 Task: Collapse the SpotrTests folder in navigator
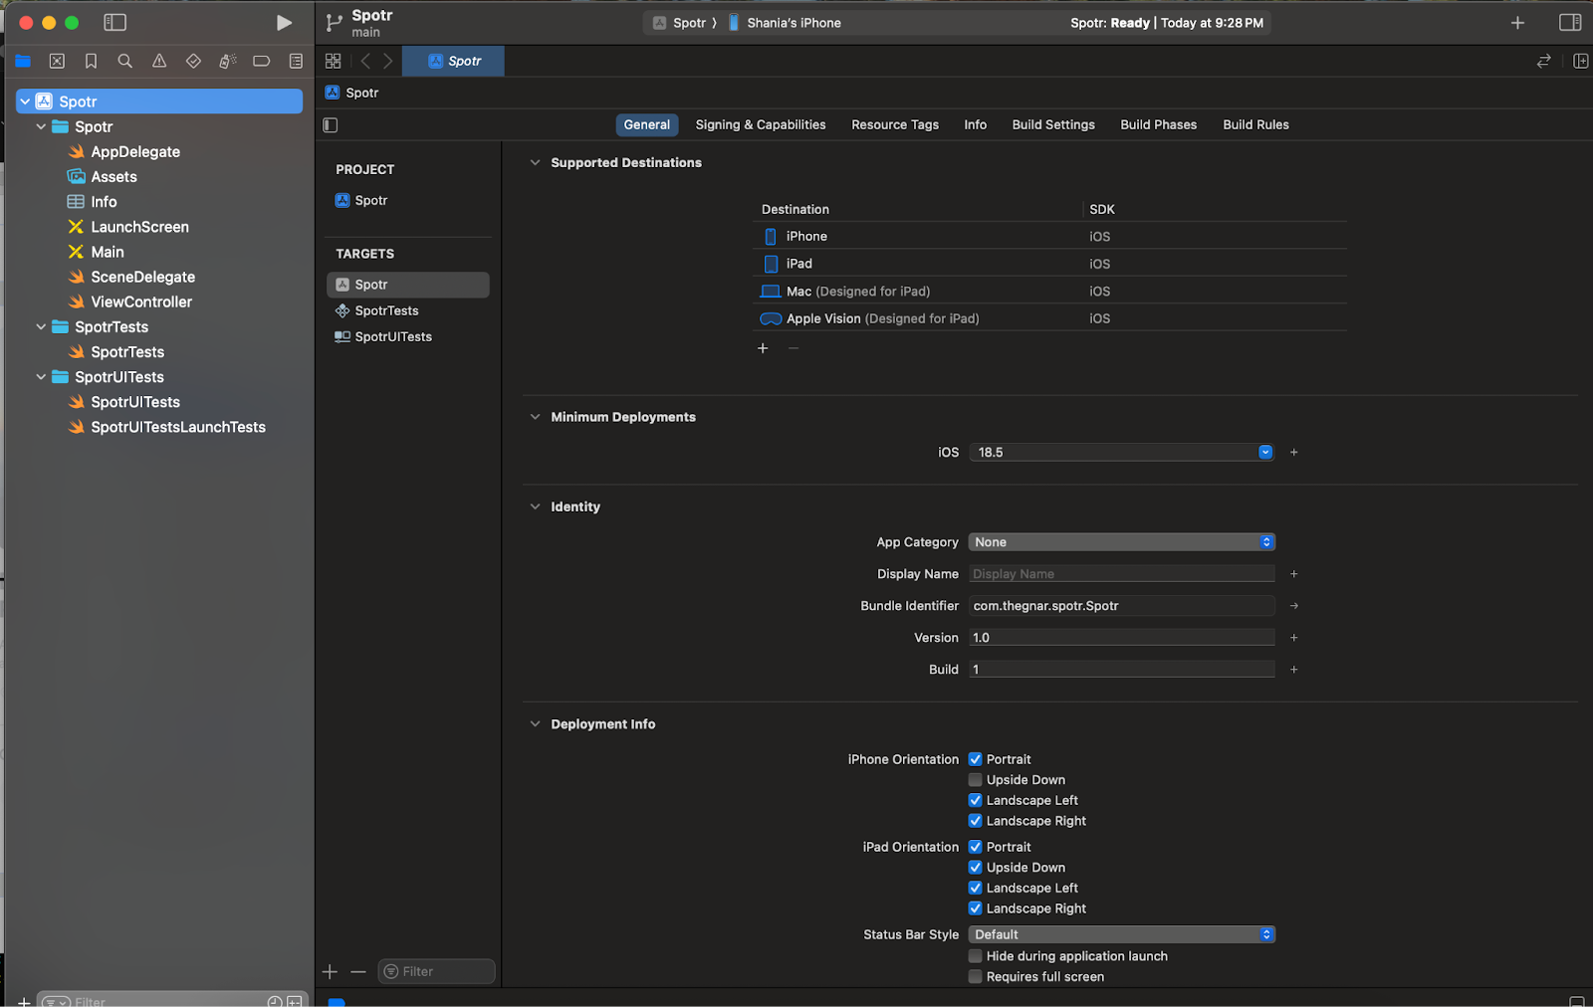[41, 326]
